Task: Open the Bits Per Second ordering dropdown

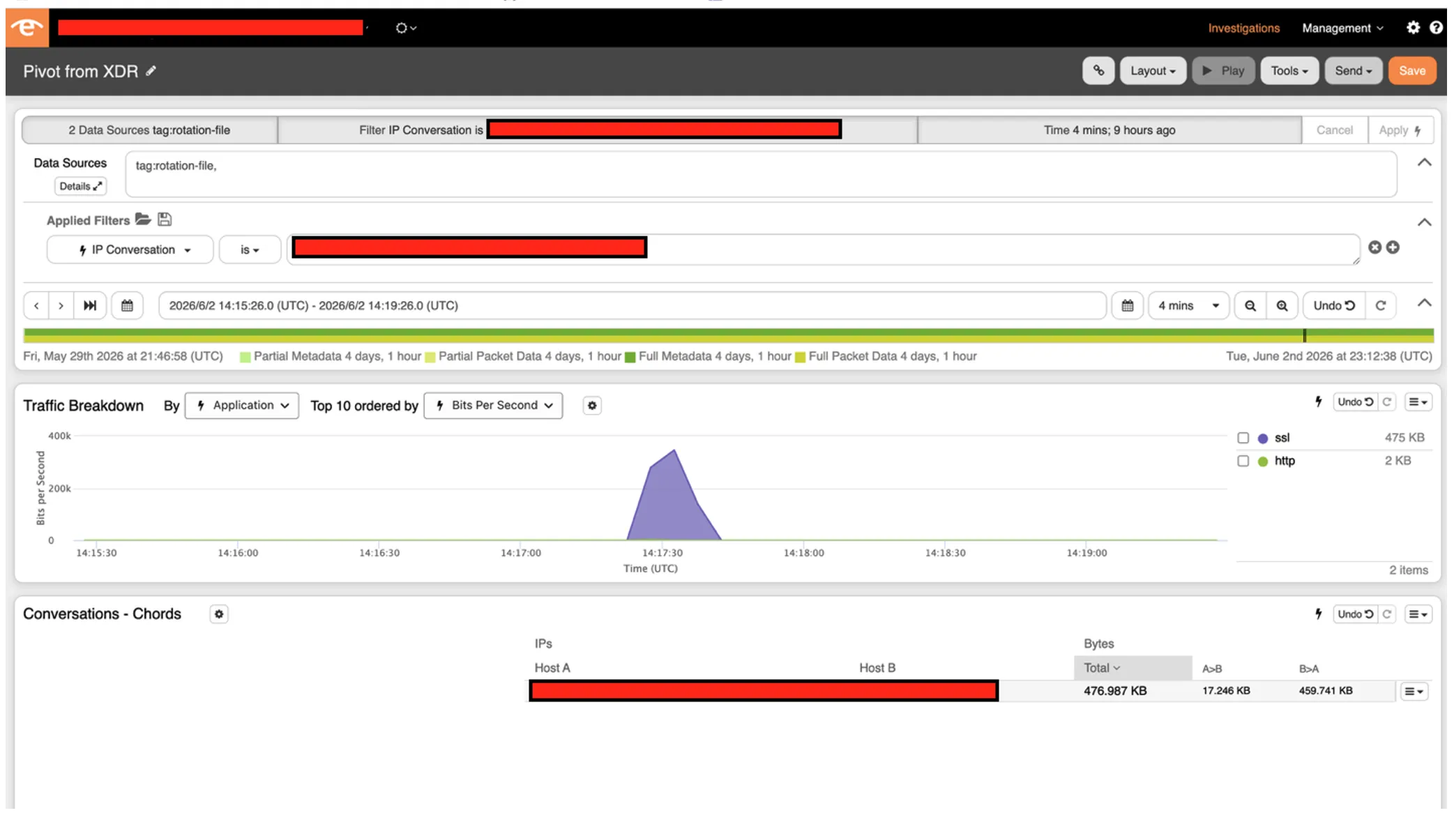Action: (x=493, y=405)
